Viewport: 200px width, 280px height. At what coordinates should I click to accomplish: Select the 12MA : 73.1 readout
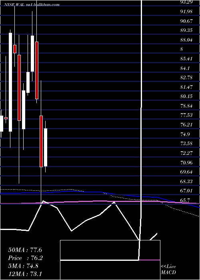click(25, 274)
